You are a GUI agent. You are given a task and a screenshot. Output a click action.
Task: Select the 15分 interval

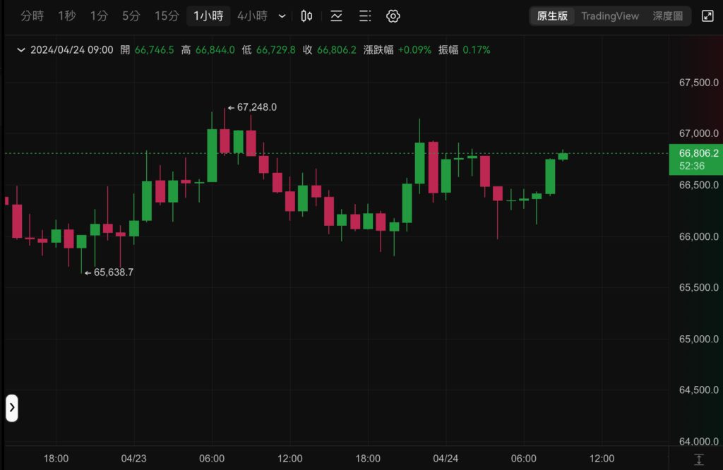tap(167, 16)
